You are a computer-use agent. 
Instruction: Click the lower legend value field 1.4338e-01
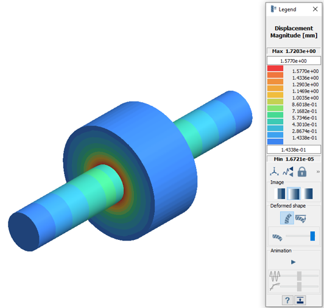tap(294, 150)
